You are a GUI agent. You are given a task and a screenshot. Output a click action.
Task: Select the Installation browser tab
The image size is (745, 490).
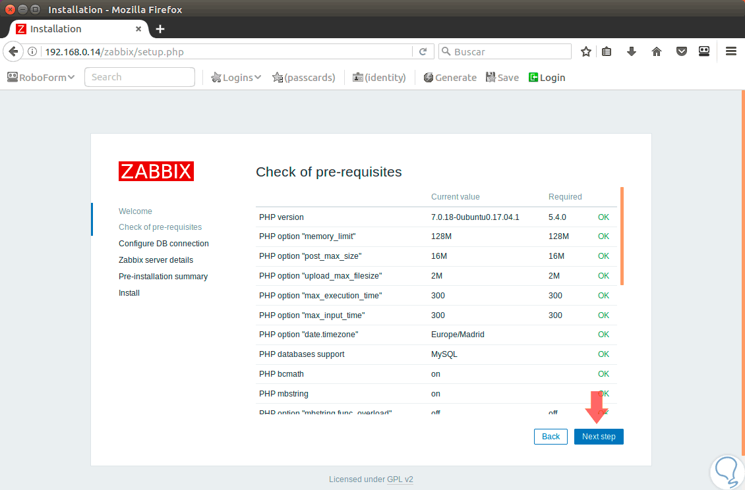79,29
